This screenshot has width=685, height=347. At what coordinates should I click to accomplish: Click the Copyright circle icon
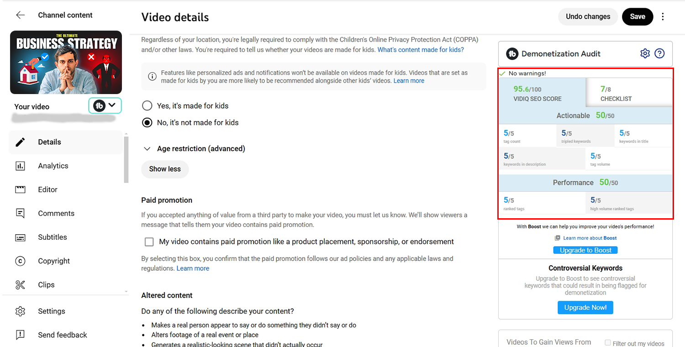(x=20, y=261)
